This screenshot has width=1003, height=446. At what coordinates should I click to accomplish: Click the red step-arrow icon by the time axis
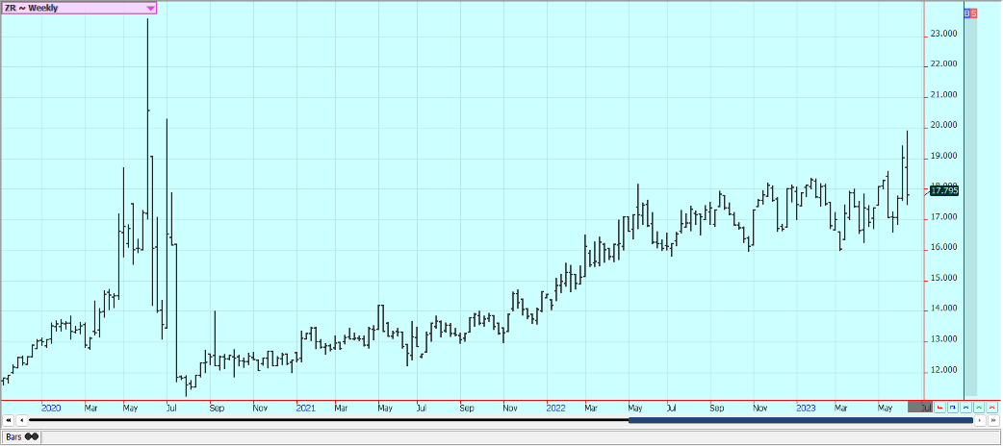pyautogui.click(x=940, y=408)
